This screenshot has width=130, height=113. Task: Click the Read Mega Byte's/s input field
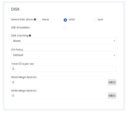click(x=60, y=82)
